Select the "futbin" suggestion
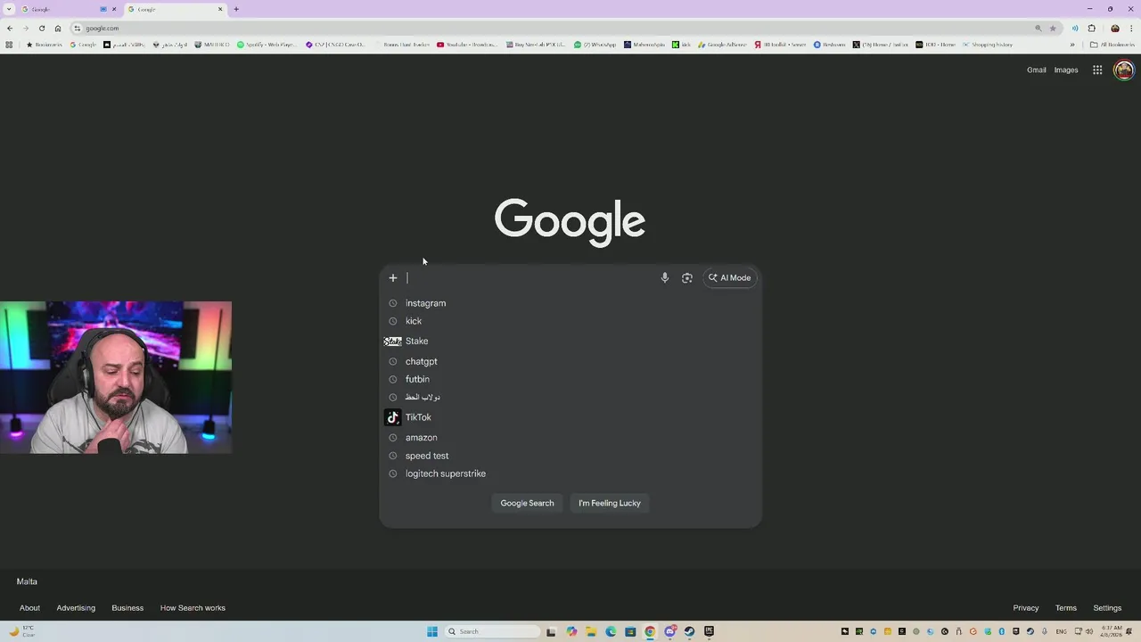This screenshot has height=642, width=1141. click(570, 379)
